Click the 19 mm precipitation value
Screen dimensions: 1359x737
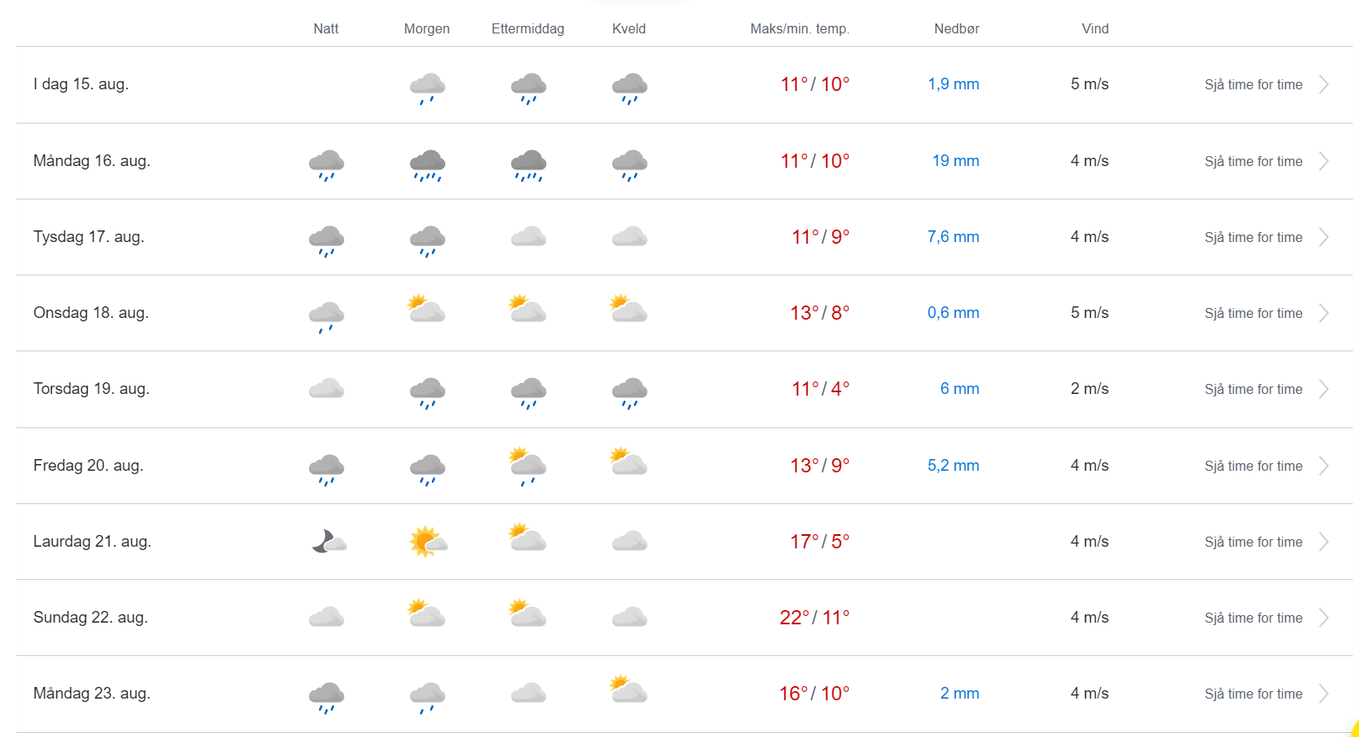click(x=956, y=161)
